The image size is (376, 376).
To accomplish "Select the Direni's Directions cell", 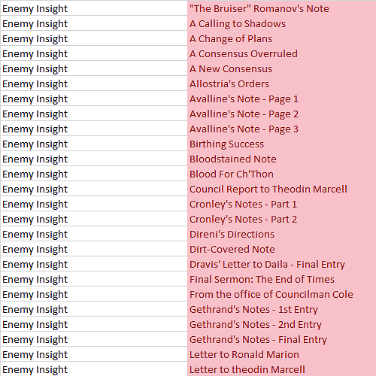I will tap(281, 234).
